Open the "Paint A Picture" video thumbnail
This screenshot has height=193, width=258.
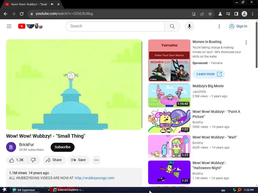click(169, 121)
